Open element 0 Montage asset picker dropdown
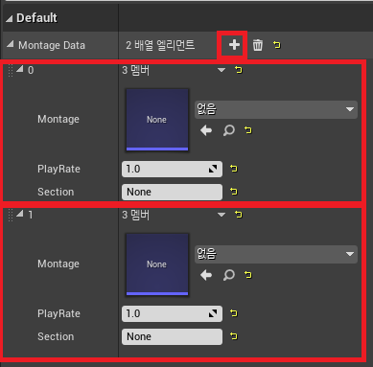This screenshot has height=367, width=373. [276, 109]
